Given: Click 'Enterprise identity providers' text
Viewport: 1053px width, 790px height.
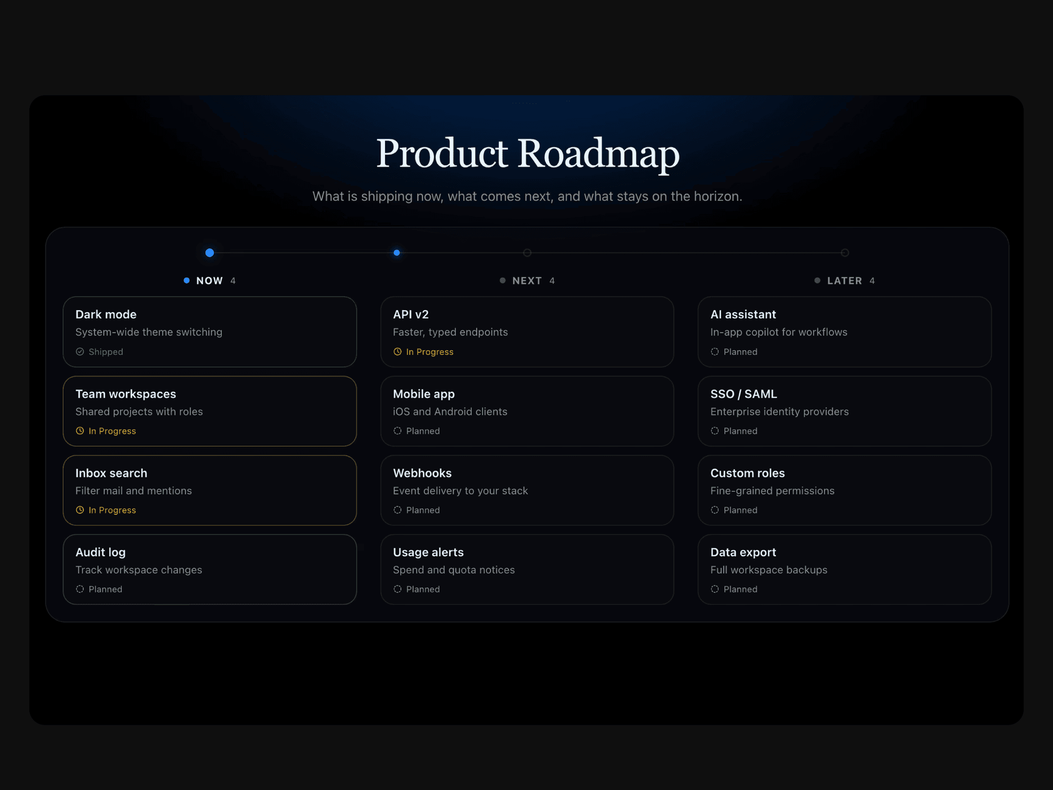Looking at the screenshot, I should (780, 411).
